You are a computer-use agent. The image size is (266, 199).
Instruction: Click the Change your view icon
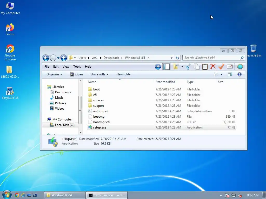click(216, 74)
